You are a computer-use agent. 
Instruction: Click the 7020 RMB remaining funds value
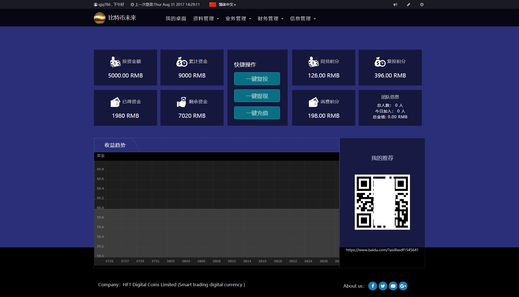pyautogui.click(x=192, y=116)
